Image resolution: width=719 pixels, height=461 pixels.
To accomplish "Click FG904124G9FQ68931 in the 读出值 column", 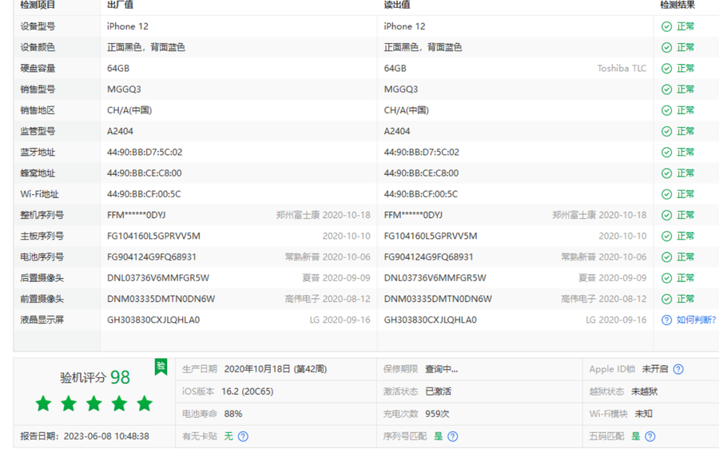I will coord(428,257).
